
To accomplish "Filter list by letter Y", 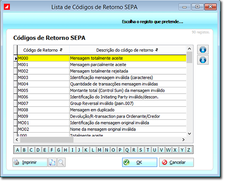I will 182,150.
